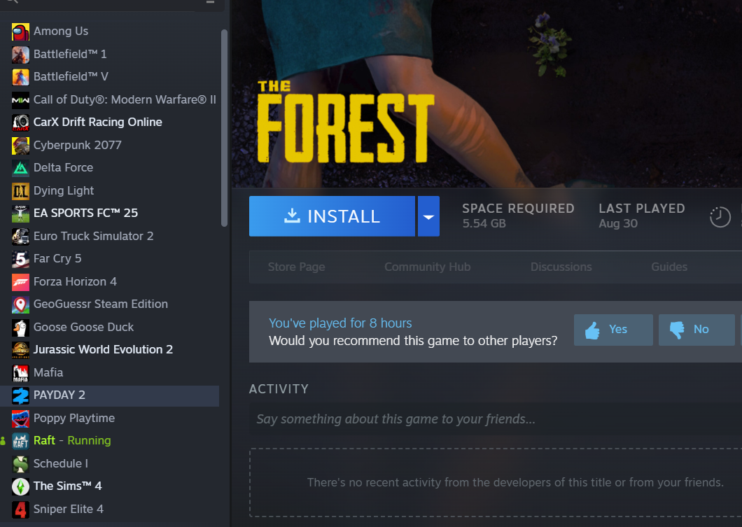
Task: Expand the Install button dropdown arrow
Action: point(428,216)
